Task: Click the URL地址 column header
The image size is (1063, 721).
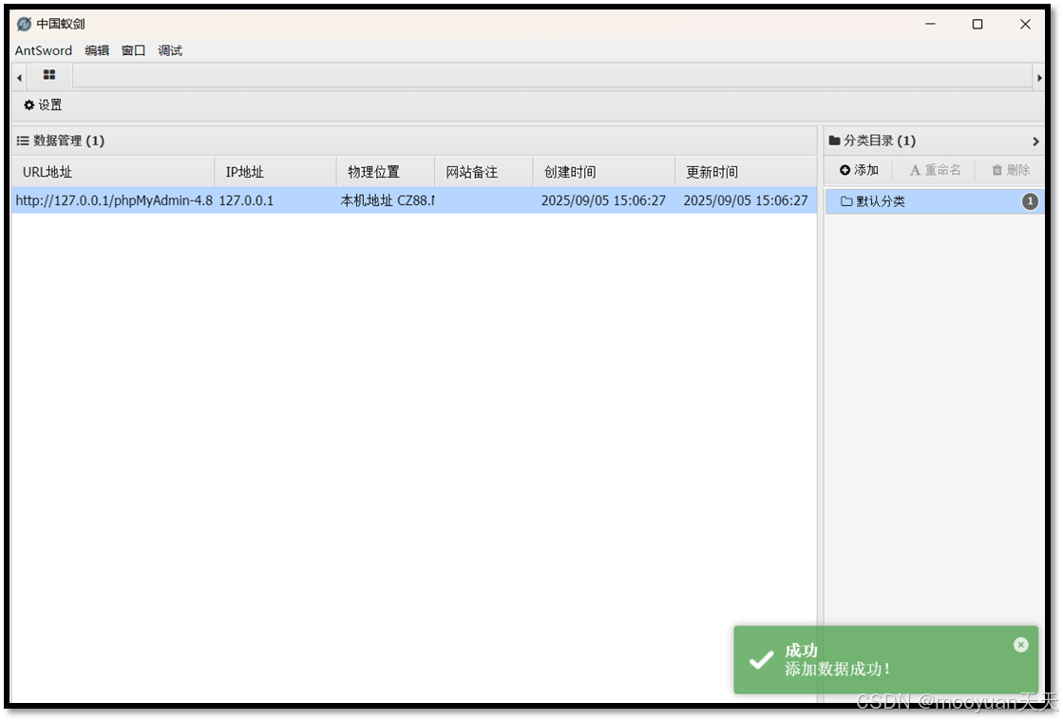Action: tap(113, 172)
